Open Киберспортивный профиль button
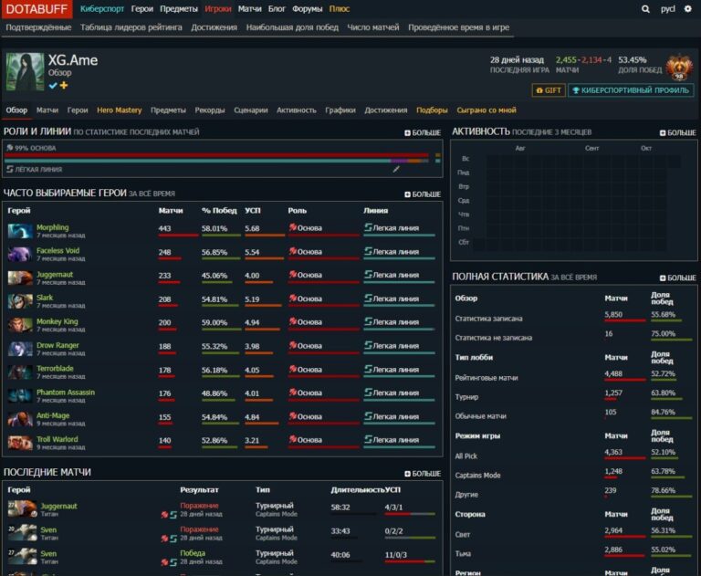The height and width of the screenshot is (576, 701). pyautogui.click(x=631, y=90)
